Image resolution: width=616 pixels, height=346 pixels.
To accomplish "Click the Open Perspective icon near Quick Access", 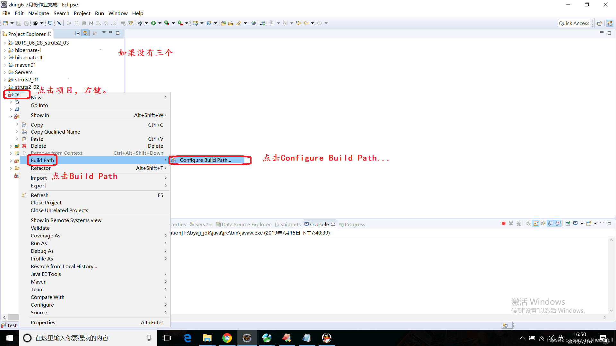I will [x=599, y=23].
